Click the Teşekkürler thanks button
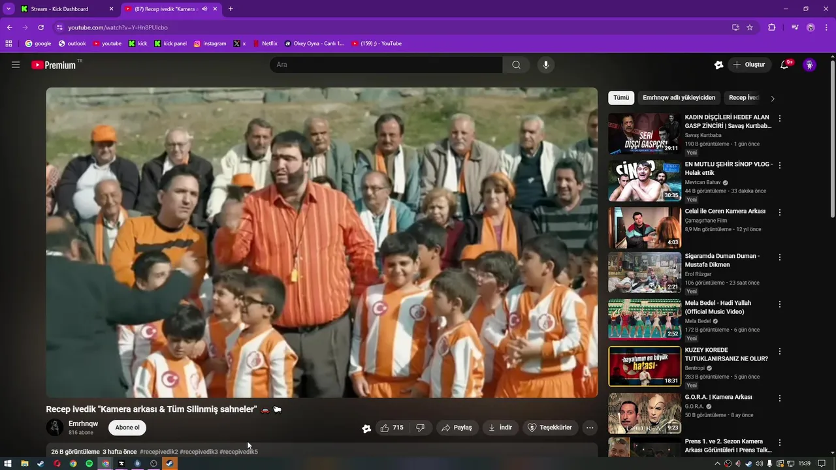 click(550, 428)
